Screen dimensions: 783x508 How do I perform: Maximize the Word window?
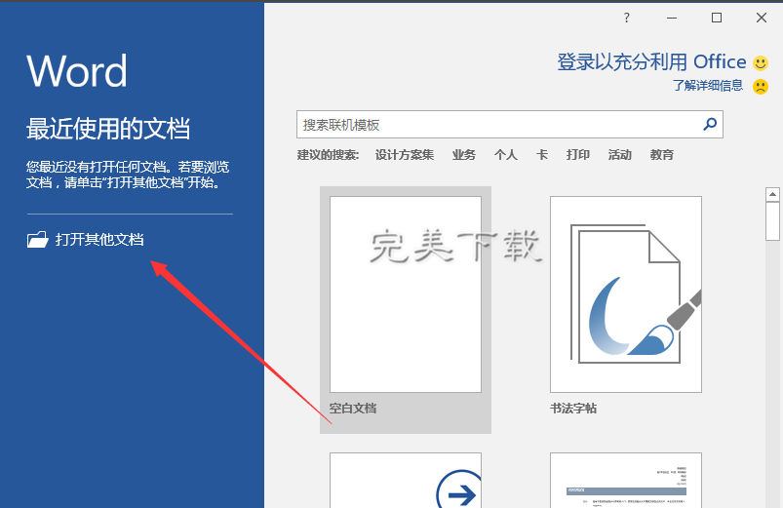(717, 18)
